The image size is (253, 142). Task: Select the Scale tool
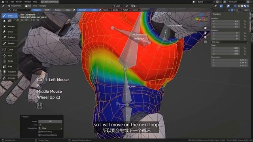tap(9, 66)
